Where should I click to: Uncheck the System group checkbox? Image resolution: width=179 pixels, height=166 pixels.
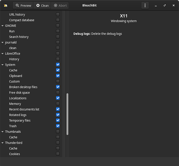(x=58, y=65)
